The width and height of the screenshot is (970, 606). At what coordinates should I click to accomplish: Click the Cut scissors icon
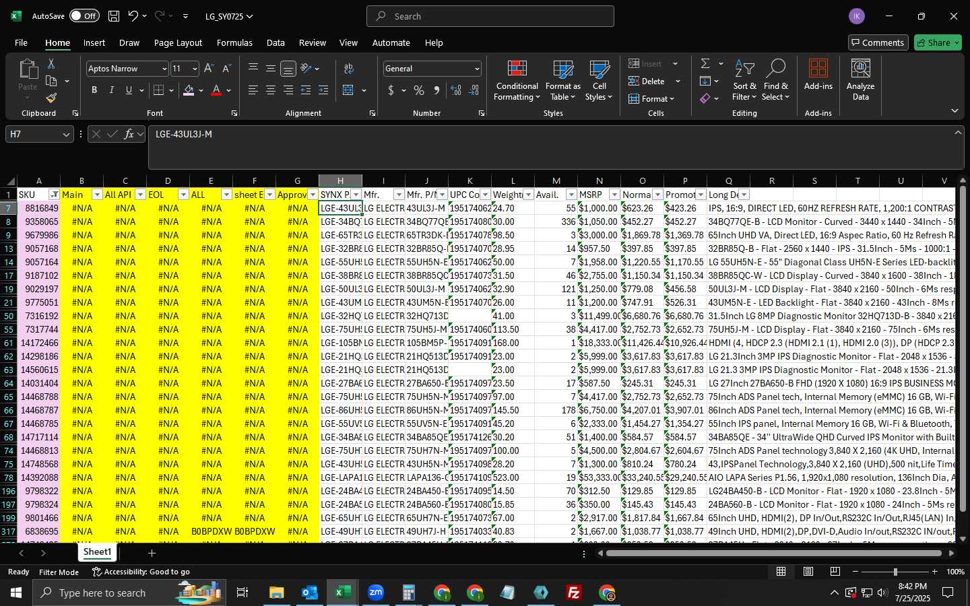(51, 63)
